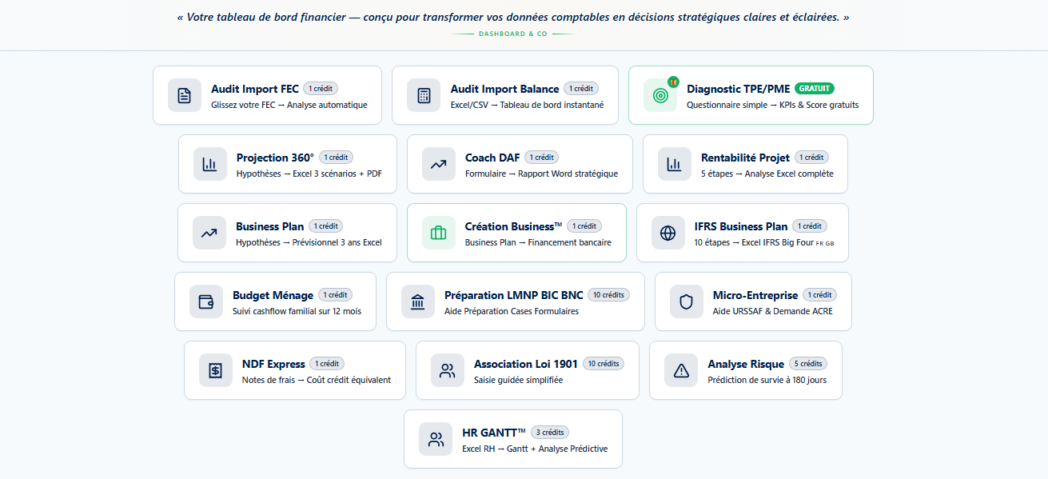Image resolution: width=1048 pixels, height=479 pixels.
Task: Click the 3 crédits badge on HR GANTT
Action: pos(550,433)
